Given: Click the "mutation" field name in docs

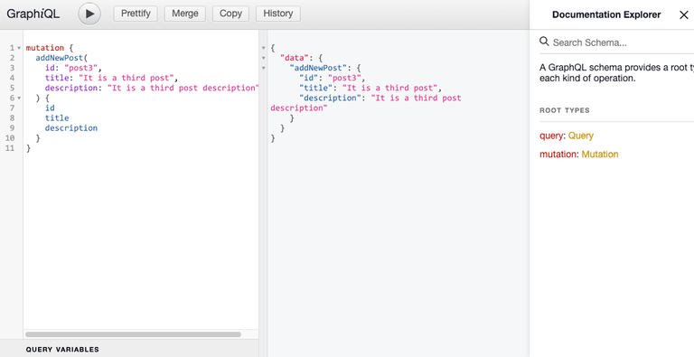Looking at the screenshot, I should (x=558, y=155).
